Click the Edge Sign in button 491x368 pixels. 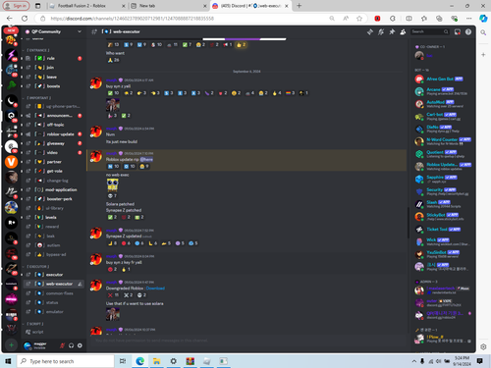coord(16,6)
